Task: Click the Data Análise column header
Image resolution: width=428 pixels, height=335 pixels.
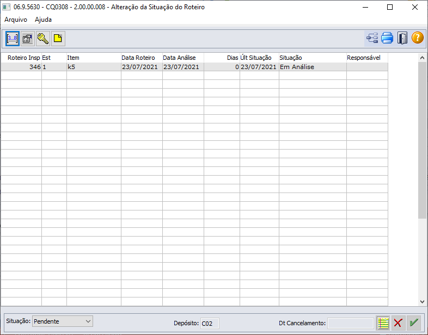Action: pyautogui.click(x=183, y=58)
